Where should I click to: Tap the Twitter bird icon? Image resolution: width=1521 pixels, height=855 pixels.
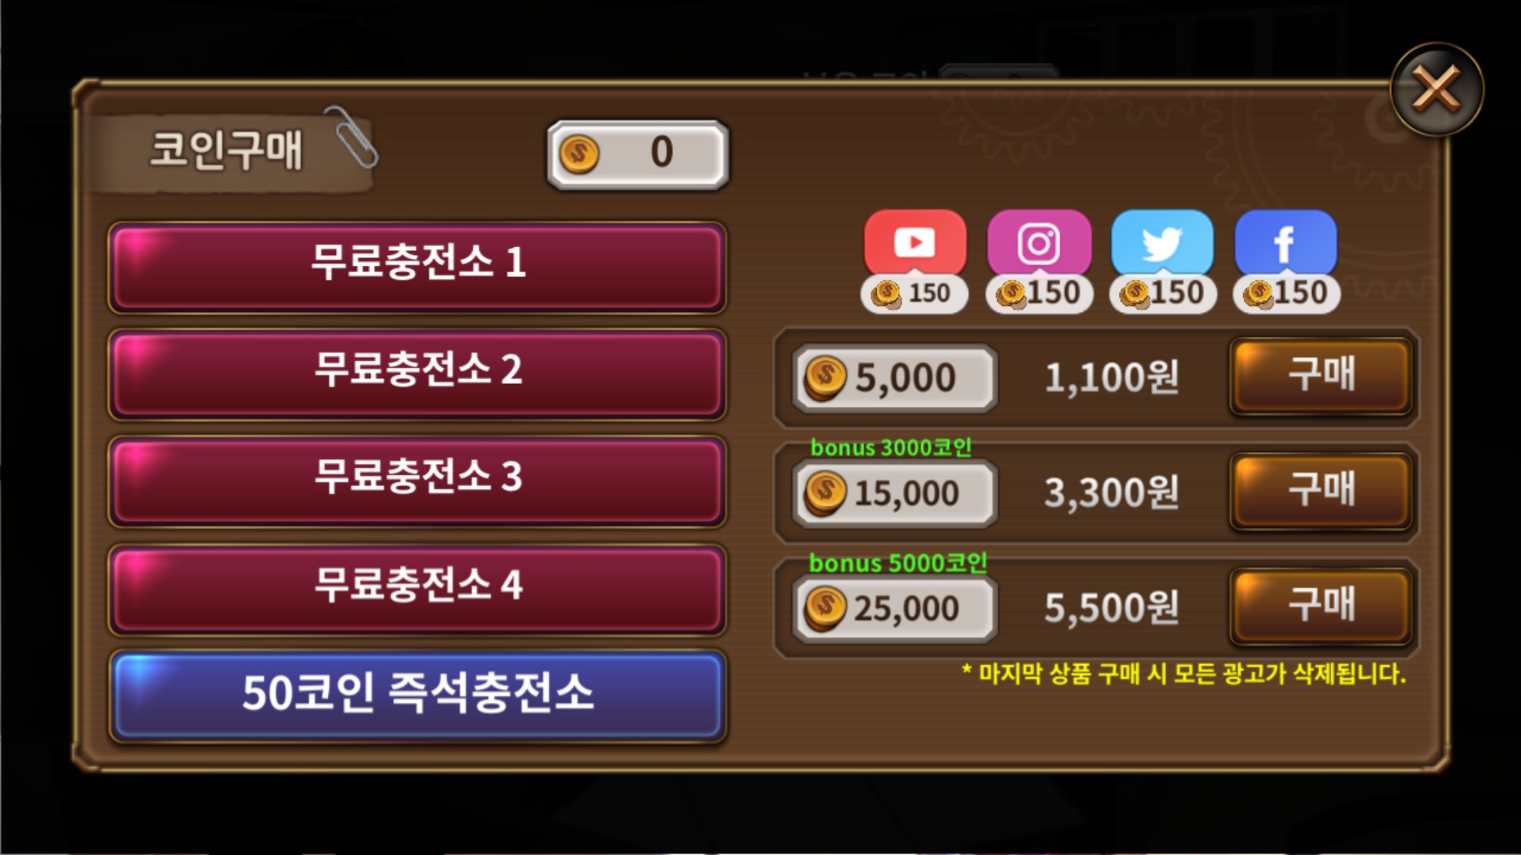click(x=1162, y=243)
